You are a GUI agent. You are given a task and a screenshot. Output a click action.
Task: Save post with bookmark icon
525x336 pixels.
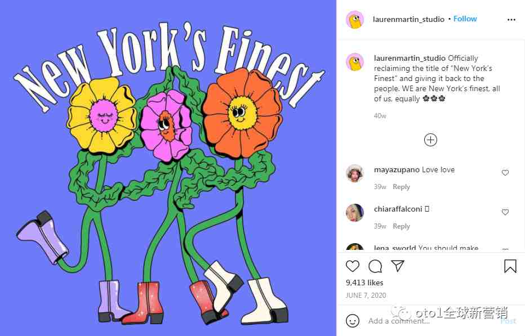(x=510, y=266)
